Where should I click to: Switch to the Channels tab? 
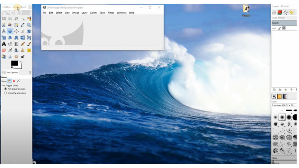(280, 13)
